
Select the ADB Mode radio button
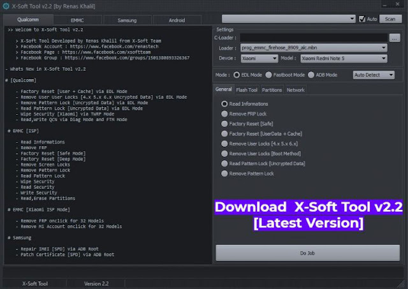tap(311, 75)
